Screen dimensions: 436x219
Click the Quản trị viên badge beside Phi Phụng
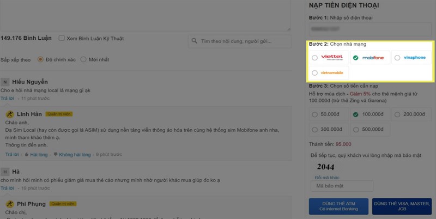[x=63, y=204]
